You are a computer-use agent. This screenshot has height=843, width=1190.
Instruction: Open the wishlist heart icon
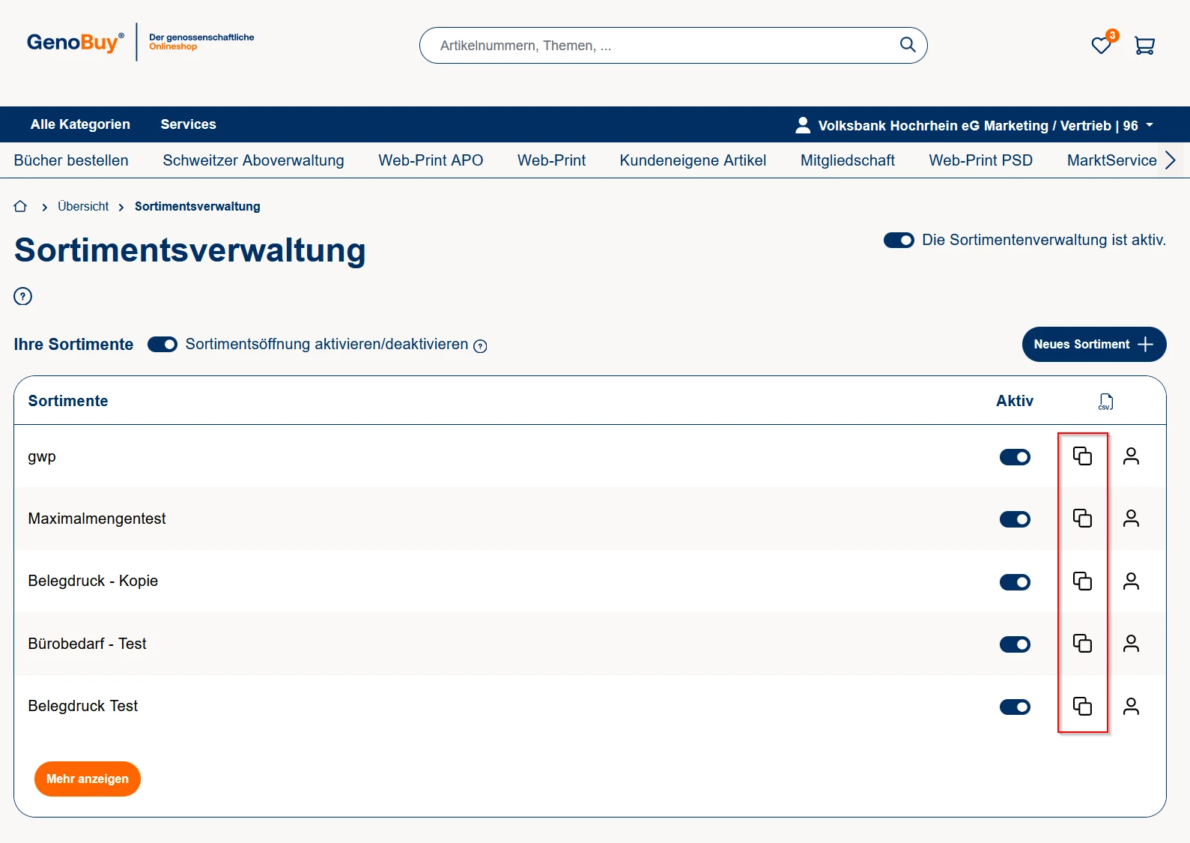pyautogui.click(x=1100, y=46)
